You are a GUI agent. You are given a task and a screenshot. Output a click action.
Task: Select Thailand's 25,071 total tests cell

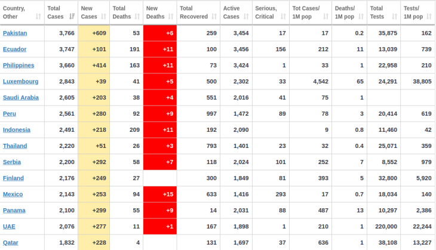pos(383,146)
